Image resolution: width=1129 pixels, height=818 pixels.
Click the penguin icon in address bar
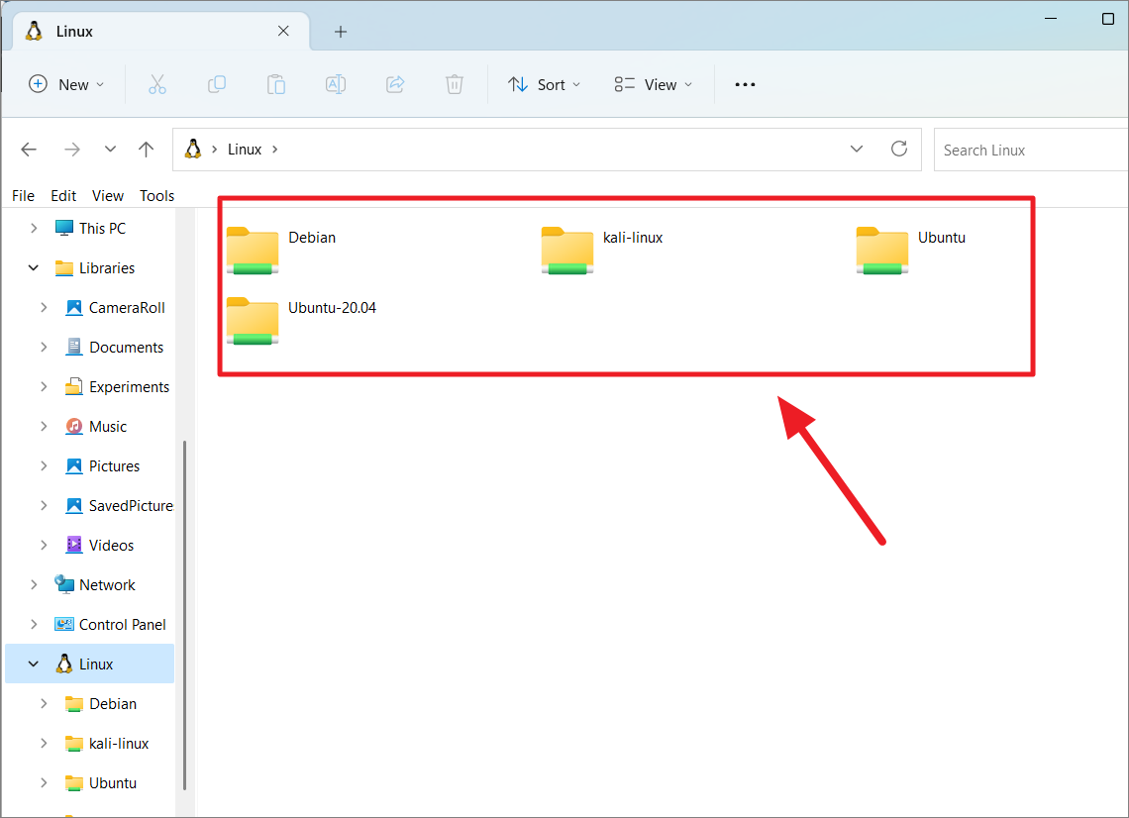click(x=193, y=150)
